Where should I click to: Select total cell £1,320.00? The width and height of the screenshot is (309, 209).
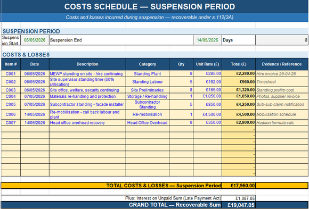coord(239,90)
